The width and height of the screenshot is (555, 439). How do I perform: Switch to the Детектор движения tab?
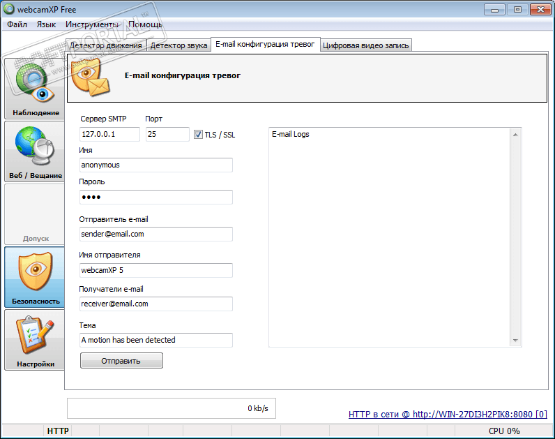point(106,45)
